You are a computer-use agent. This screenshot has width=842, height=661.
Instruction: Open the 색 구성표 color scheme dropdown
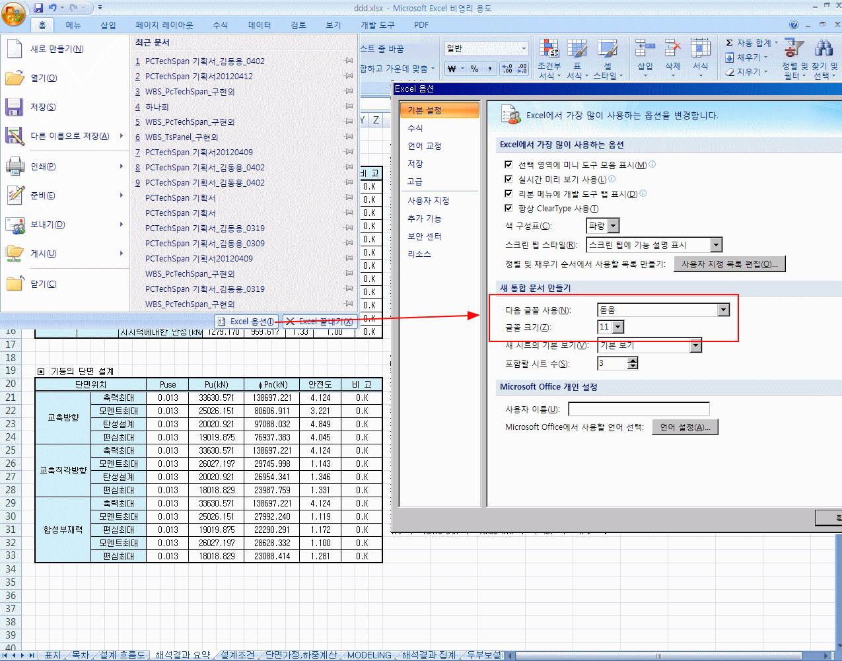(614, 226)
